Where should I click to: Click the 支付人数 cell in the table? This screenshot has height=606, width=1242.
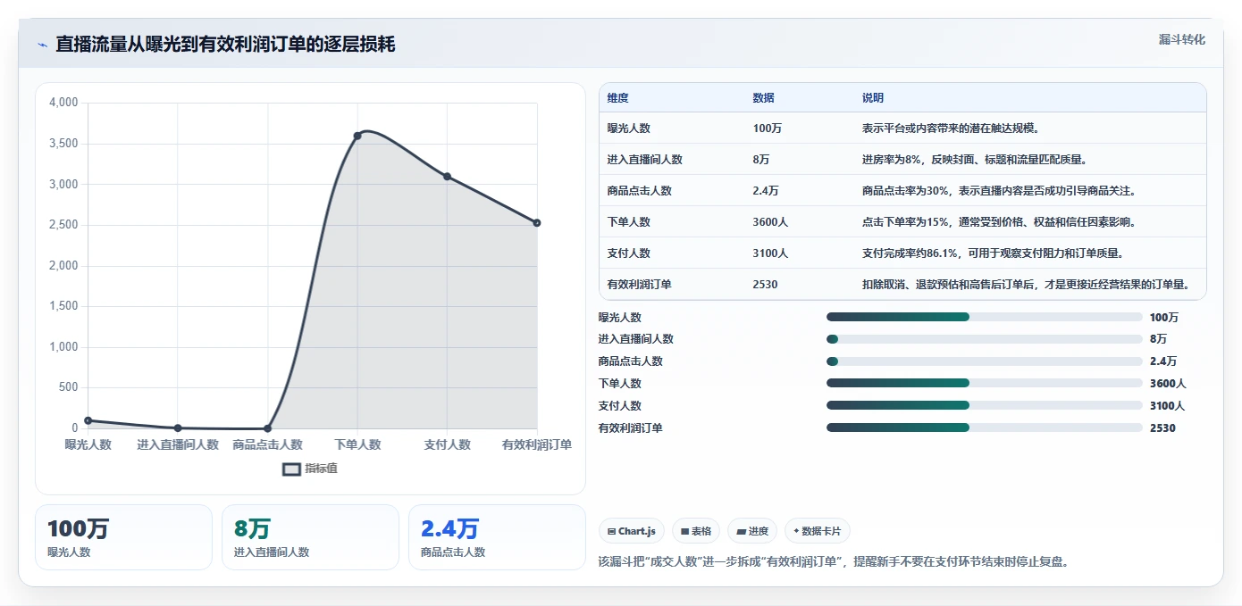629,253
